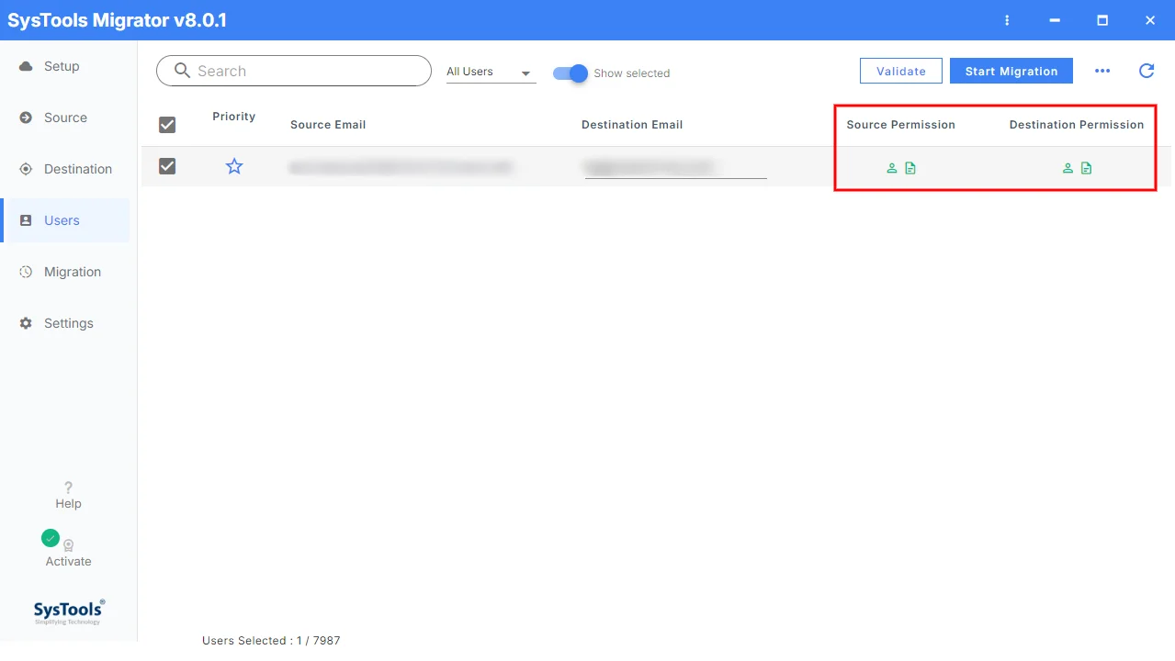Select the Users section in the sidebar
1175x661 pixels.
coord(64,220)
